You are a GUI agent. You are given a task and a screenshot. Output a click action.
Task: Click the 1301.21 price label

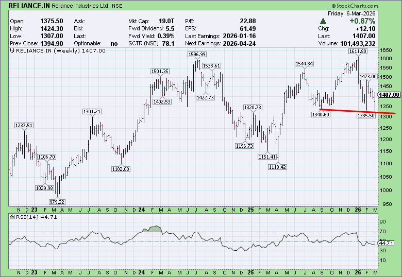pyautogui.click(x=92, y=112)
